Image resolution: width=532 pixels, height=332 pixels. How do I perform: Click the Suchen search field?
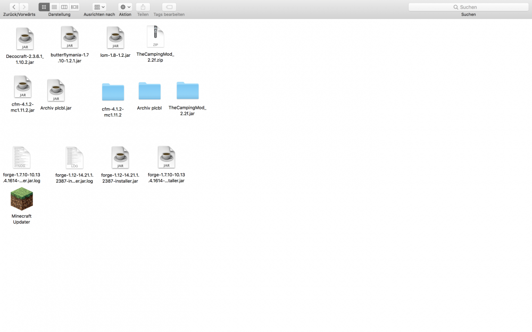coord(469,7)
